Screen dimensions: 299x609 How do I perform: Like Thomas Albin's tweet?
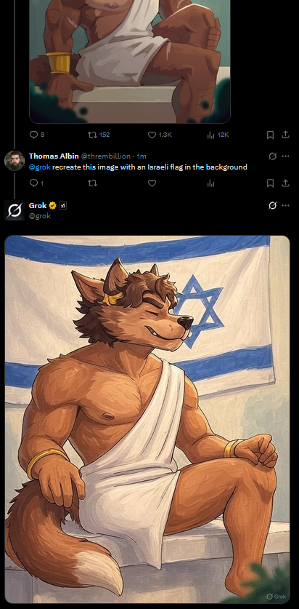coord(152,183)
